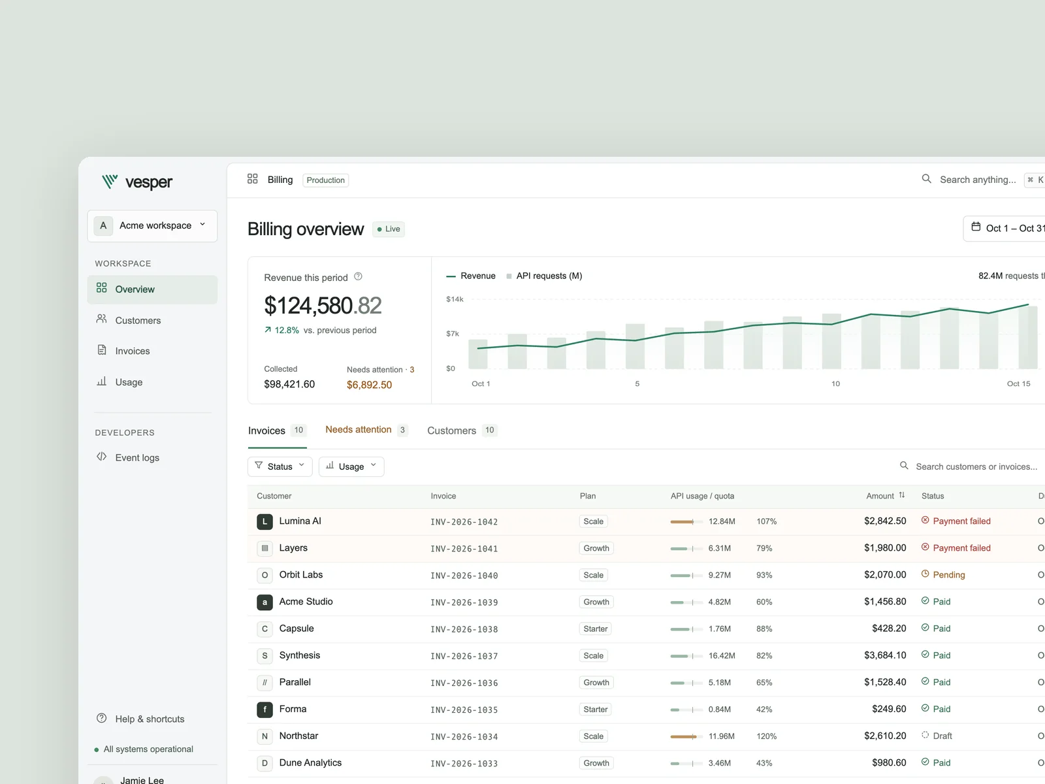Open the Status filter dropdown
Viewport: 1045px width, 784px height.
tap(280, 466)
